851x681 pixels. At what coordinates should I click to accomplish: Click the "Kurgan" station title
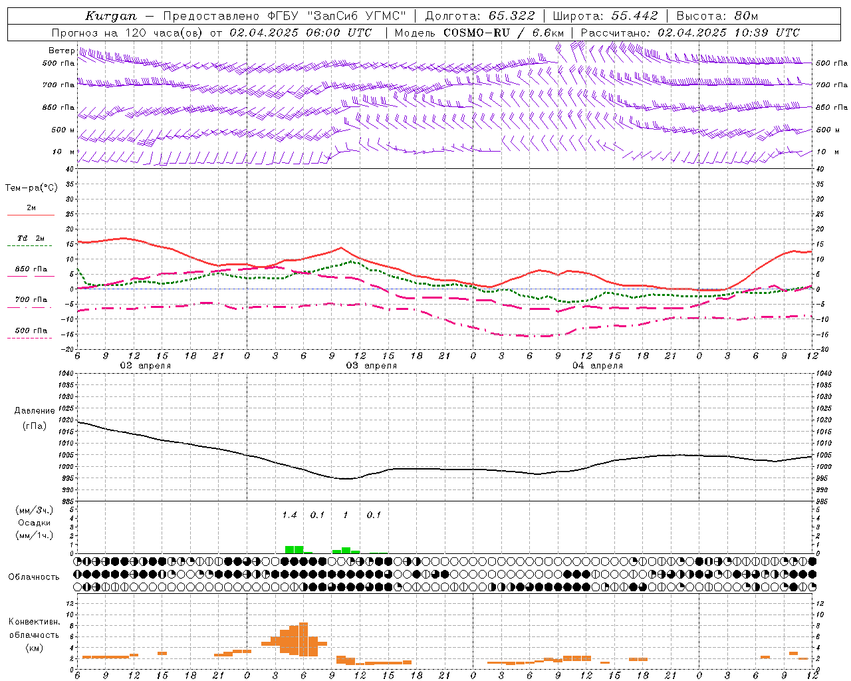[111, 16]
